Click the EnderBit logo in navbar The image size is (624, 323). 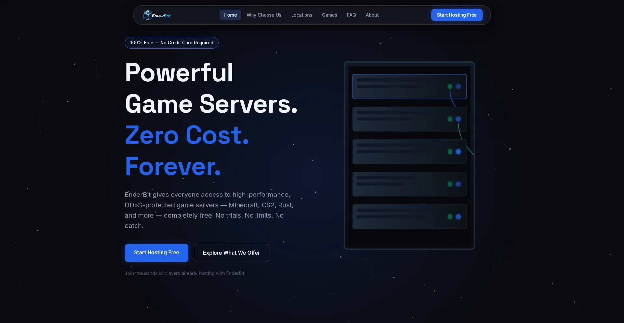pos(157,15)
